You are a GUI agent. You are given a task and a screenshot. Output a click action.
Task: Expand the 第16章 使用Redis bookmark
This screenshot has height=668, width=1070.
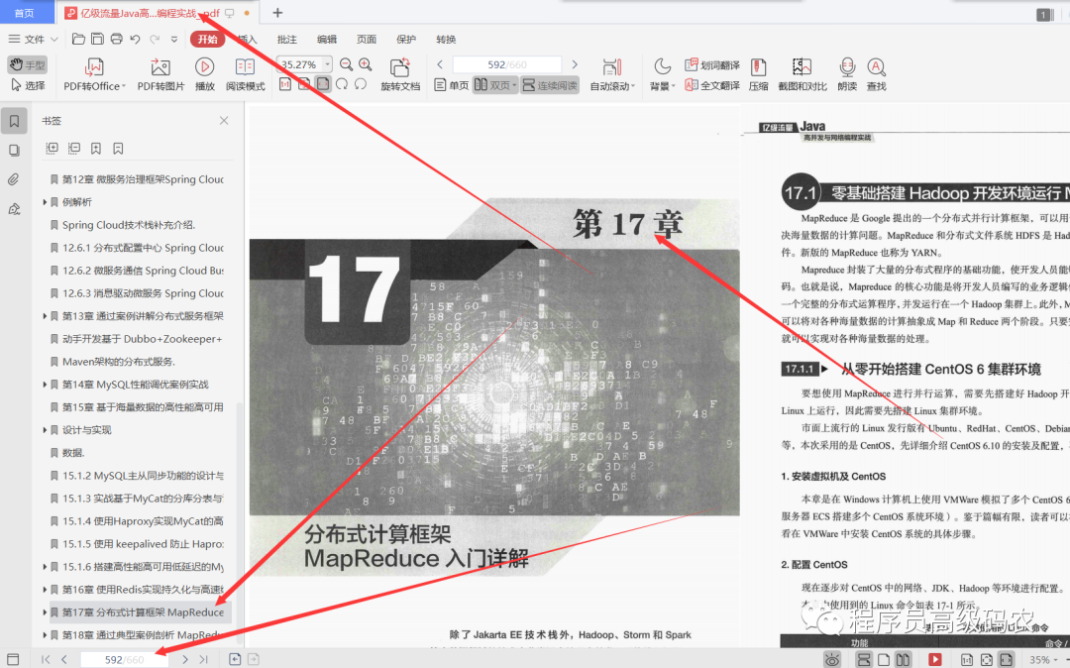click(x=45, y=590)
